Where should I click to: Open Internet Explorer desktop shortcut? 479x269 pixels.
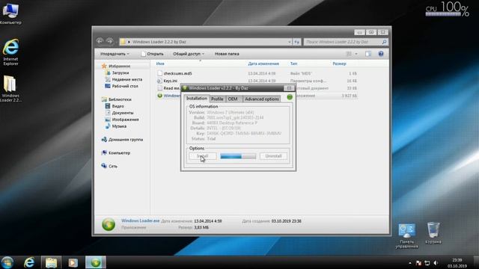[10, 52]
